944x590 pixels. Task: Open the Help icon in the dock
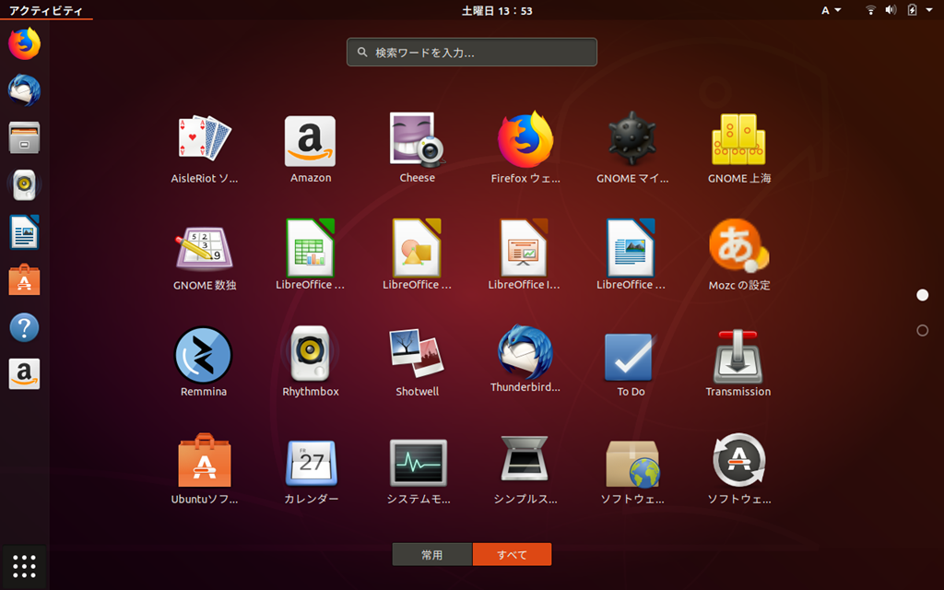[24, 327]
